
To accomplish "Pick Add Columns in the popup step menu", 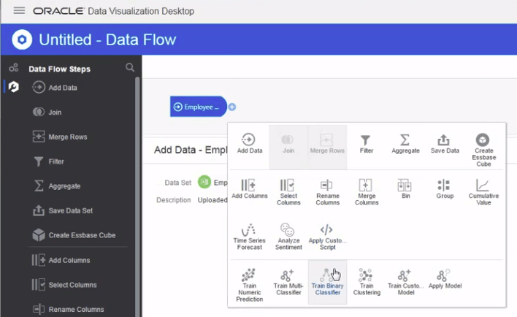I will tap(250, 189).
